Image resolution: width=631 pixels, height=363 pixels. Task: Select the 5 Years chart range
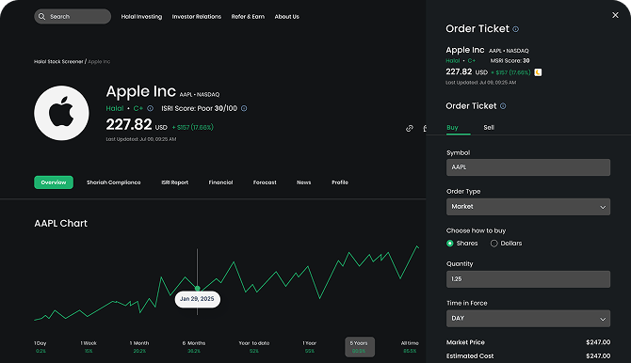(360, 347)
